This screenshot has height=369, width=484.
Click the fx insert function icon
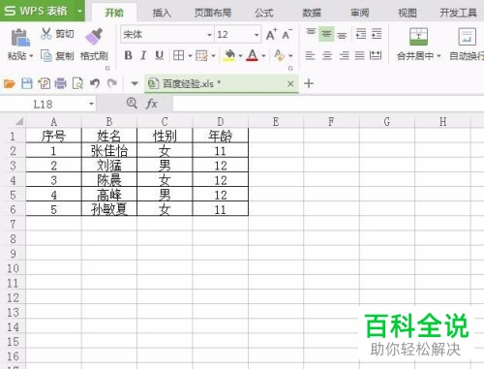coord(152,104)
